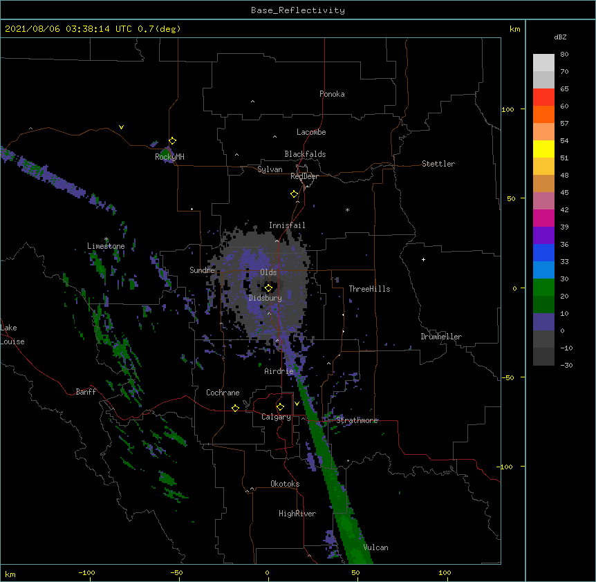The image size is (596, 582).
Task: Select the bright yellow 51-54 dBZ swatch
Action: [543, 149]
